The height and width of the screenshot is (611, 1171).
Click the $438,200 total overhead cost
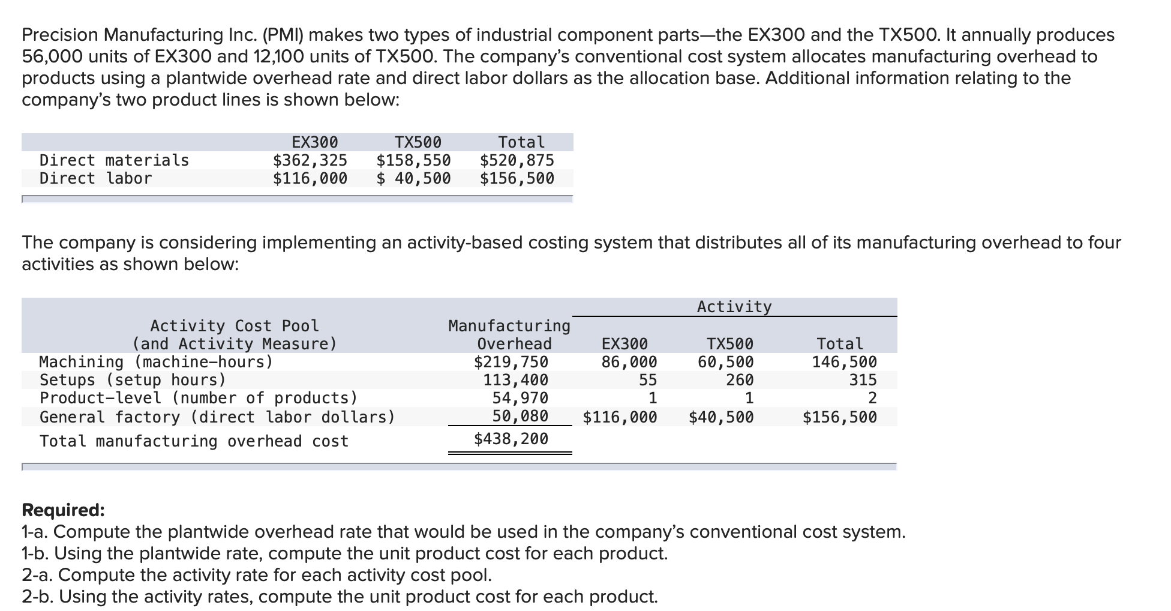tap(511, 439)
